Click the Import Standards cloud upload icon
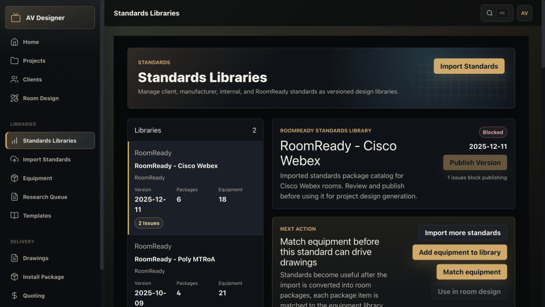This screenshot has height=307, width=545. (x=15, y=160)
